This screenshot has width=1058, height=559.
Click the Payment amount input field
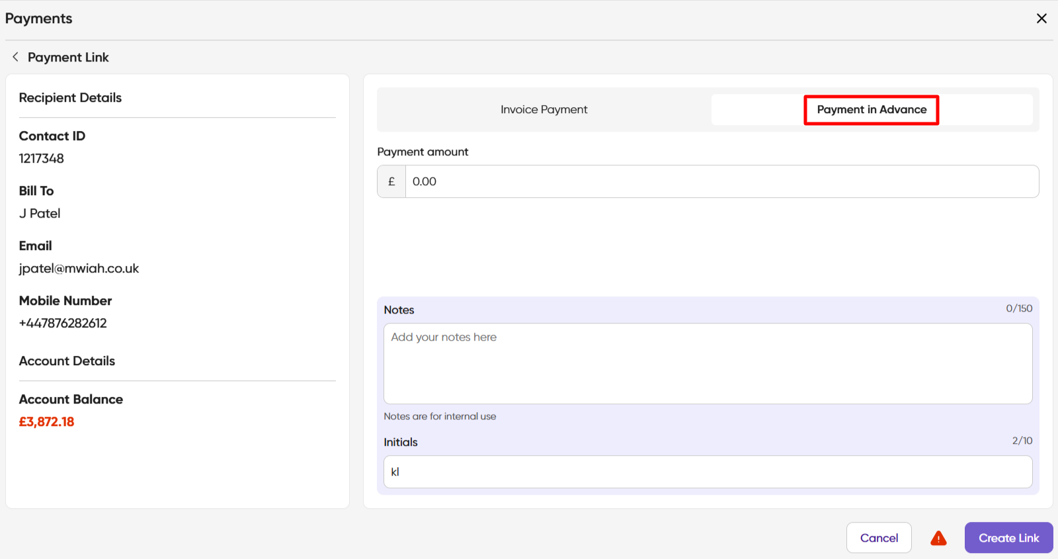[x=721, y=181]
